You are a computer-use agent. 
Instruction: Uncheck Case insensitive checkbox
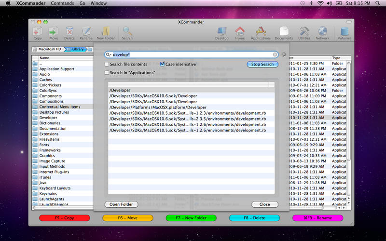pos(162,64)
